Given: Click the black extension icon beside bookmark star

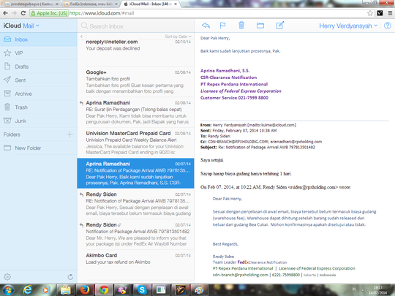Looking at the screenshot, I should point(380,13).
